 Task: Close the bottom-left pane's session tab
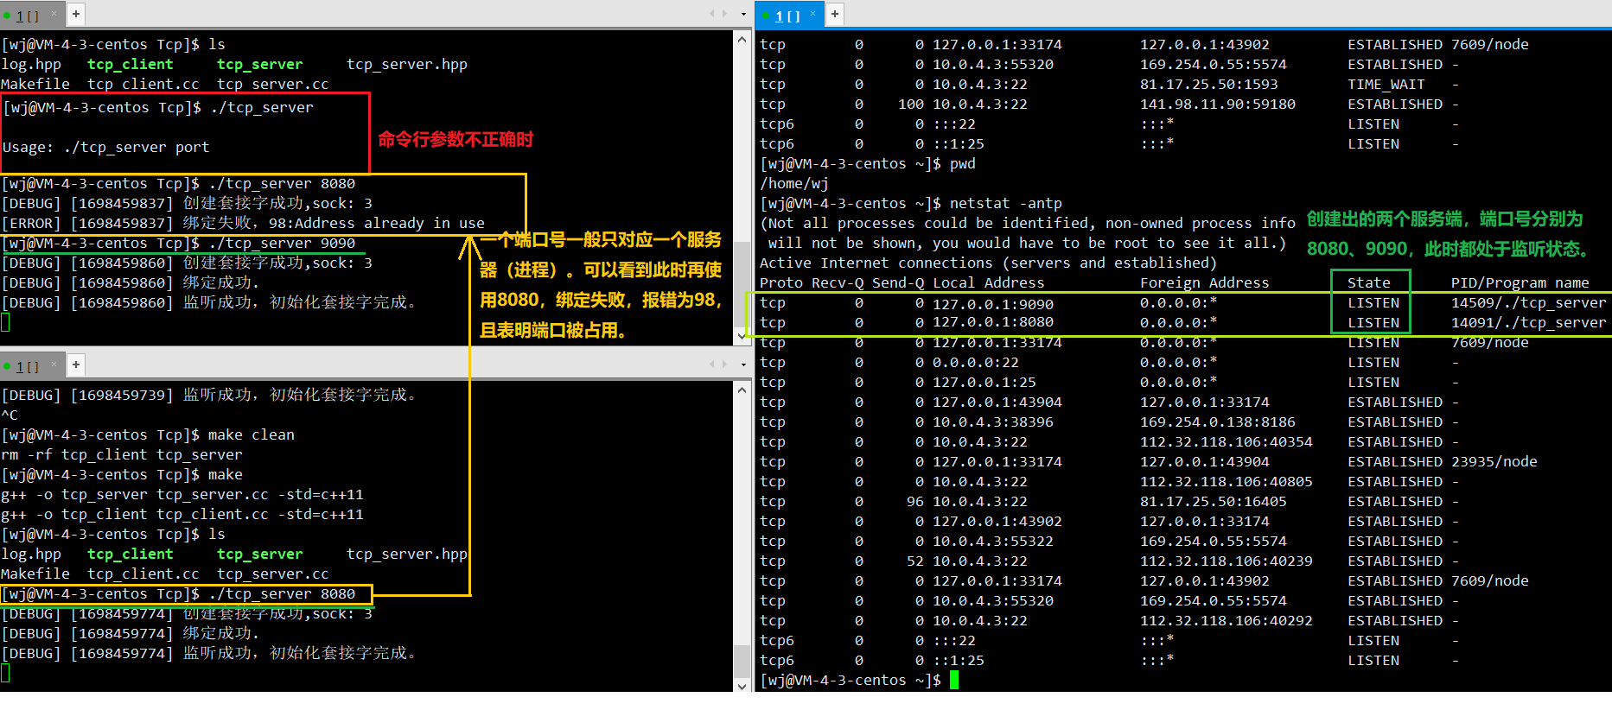[54, 364]
